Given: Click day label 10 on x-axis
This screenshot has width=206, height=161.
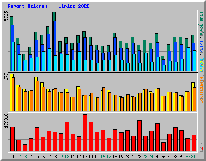Looking at the screenshot, I should tap(66, 157).
